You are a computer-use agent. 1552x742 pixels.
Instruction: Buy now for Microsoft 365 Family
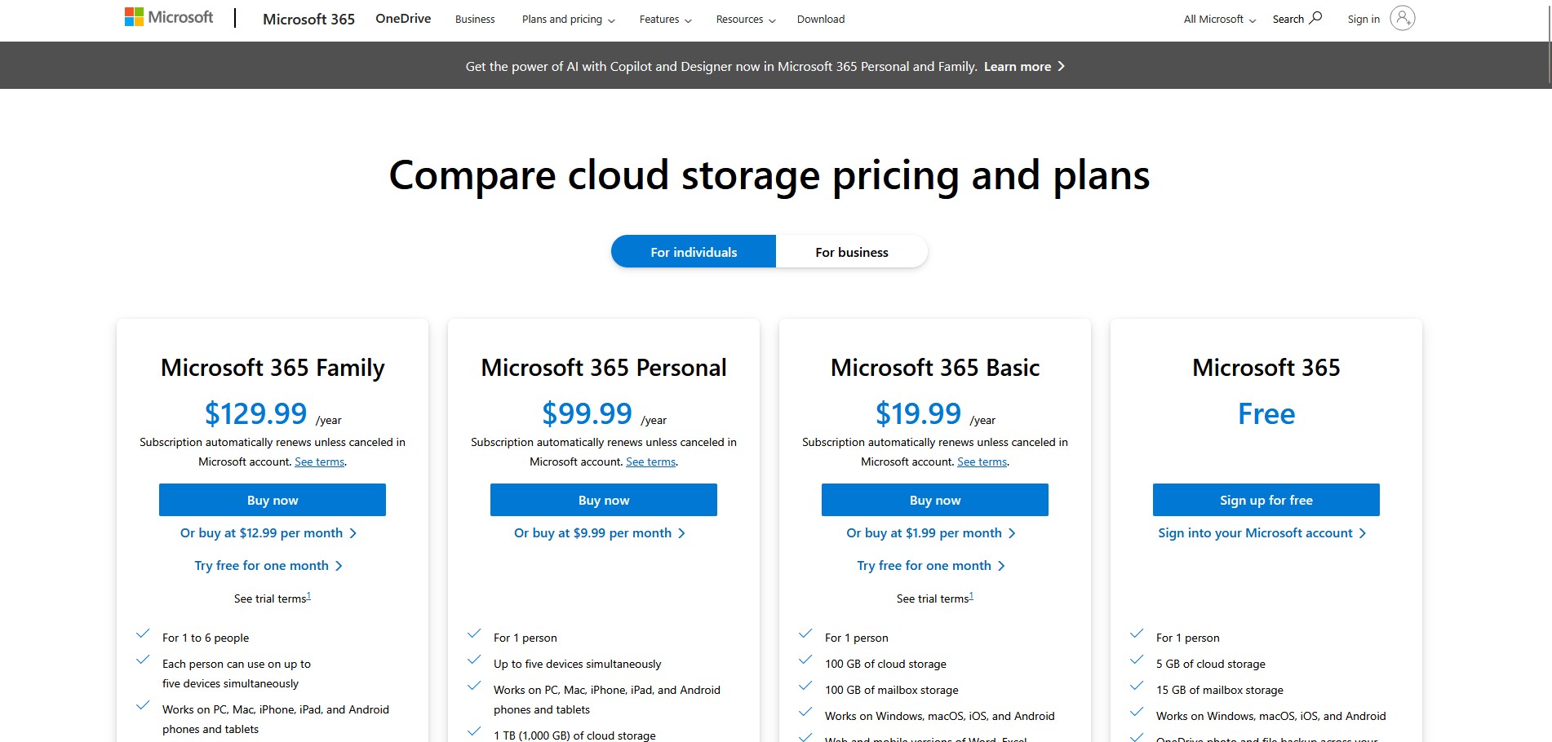coord(273,500)
